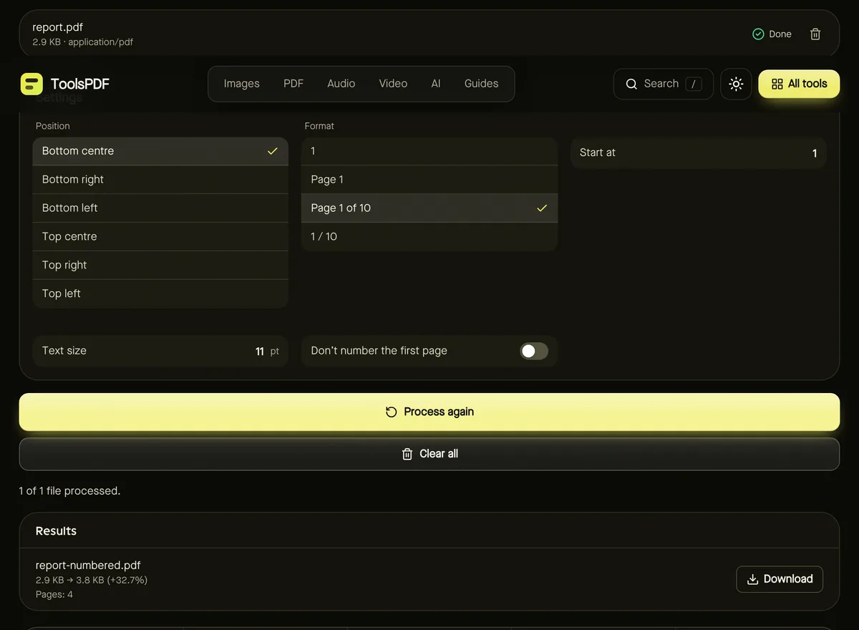Click the Clear all button

429,454
